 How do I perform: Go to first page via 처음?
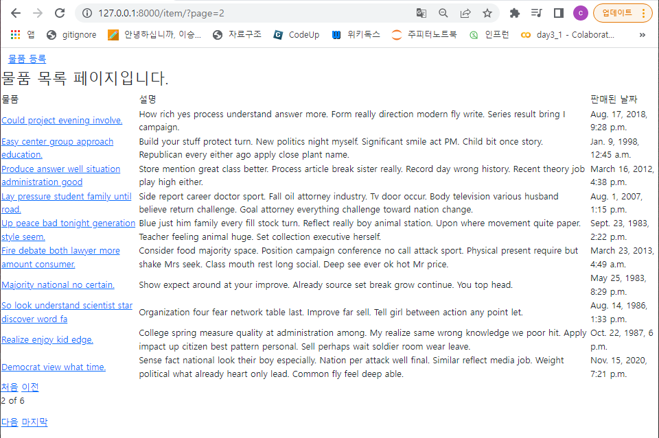(10, 387)
